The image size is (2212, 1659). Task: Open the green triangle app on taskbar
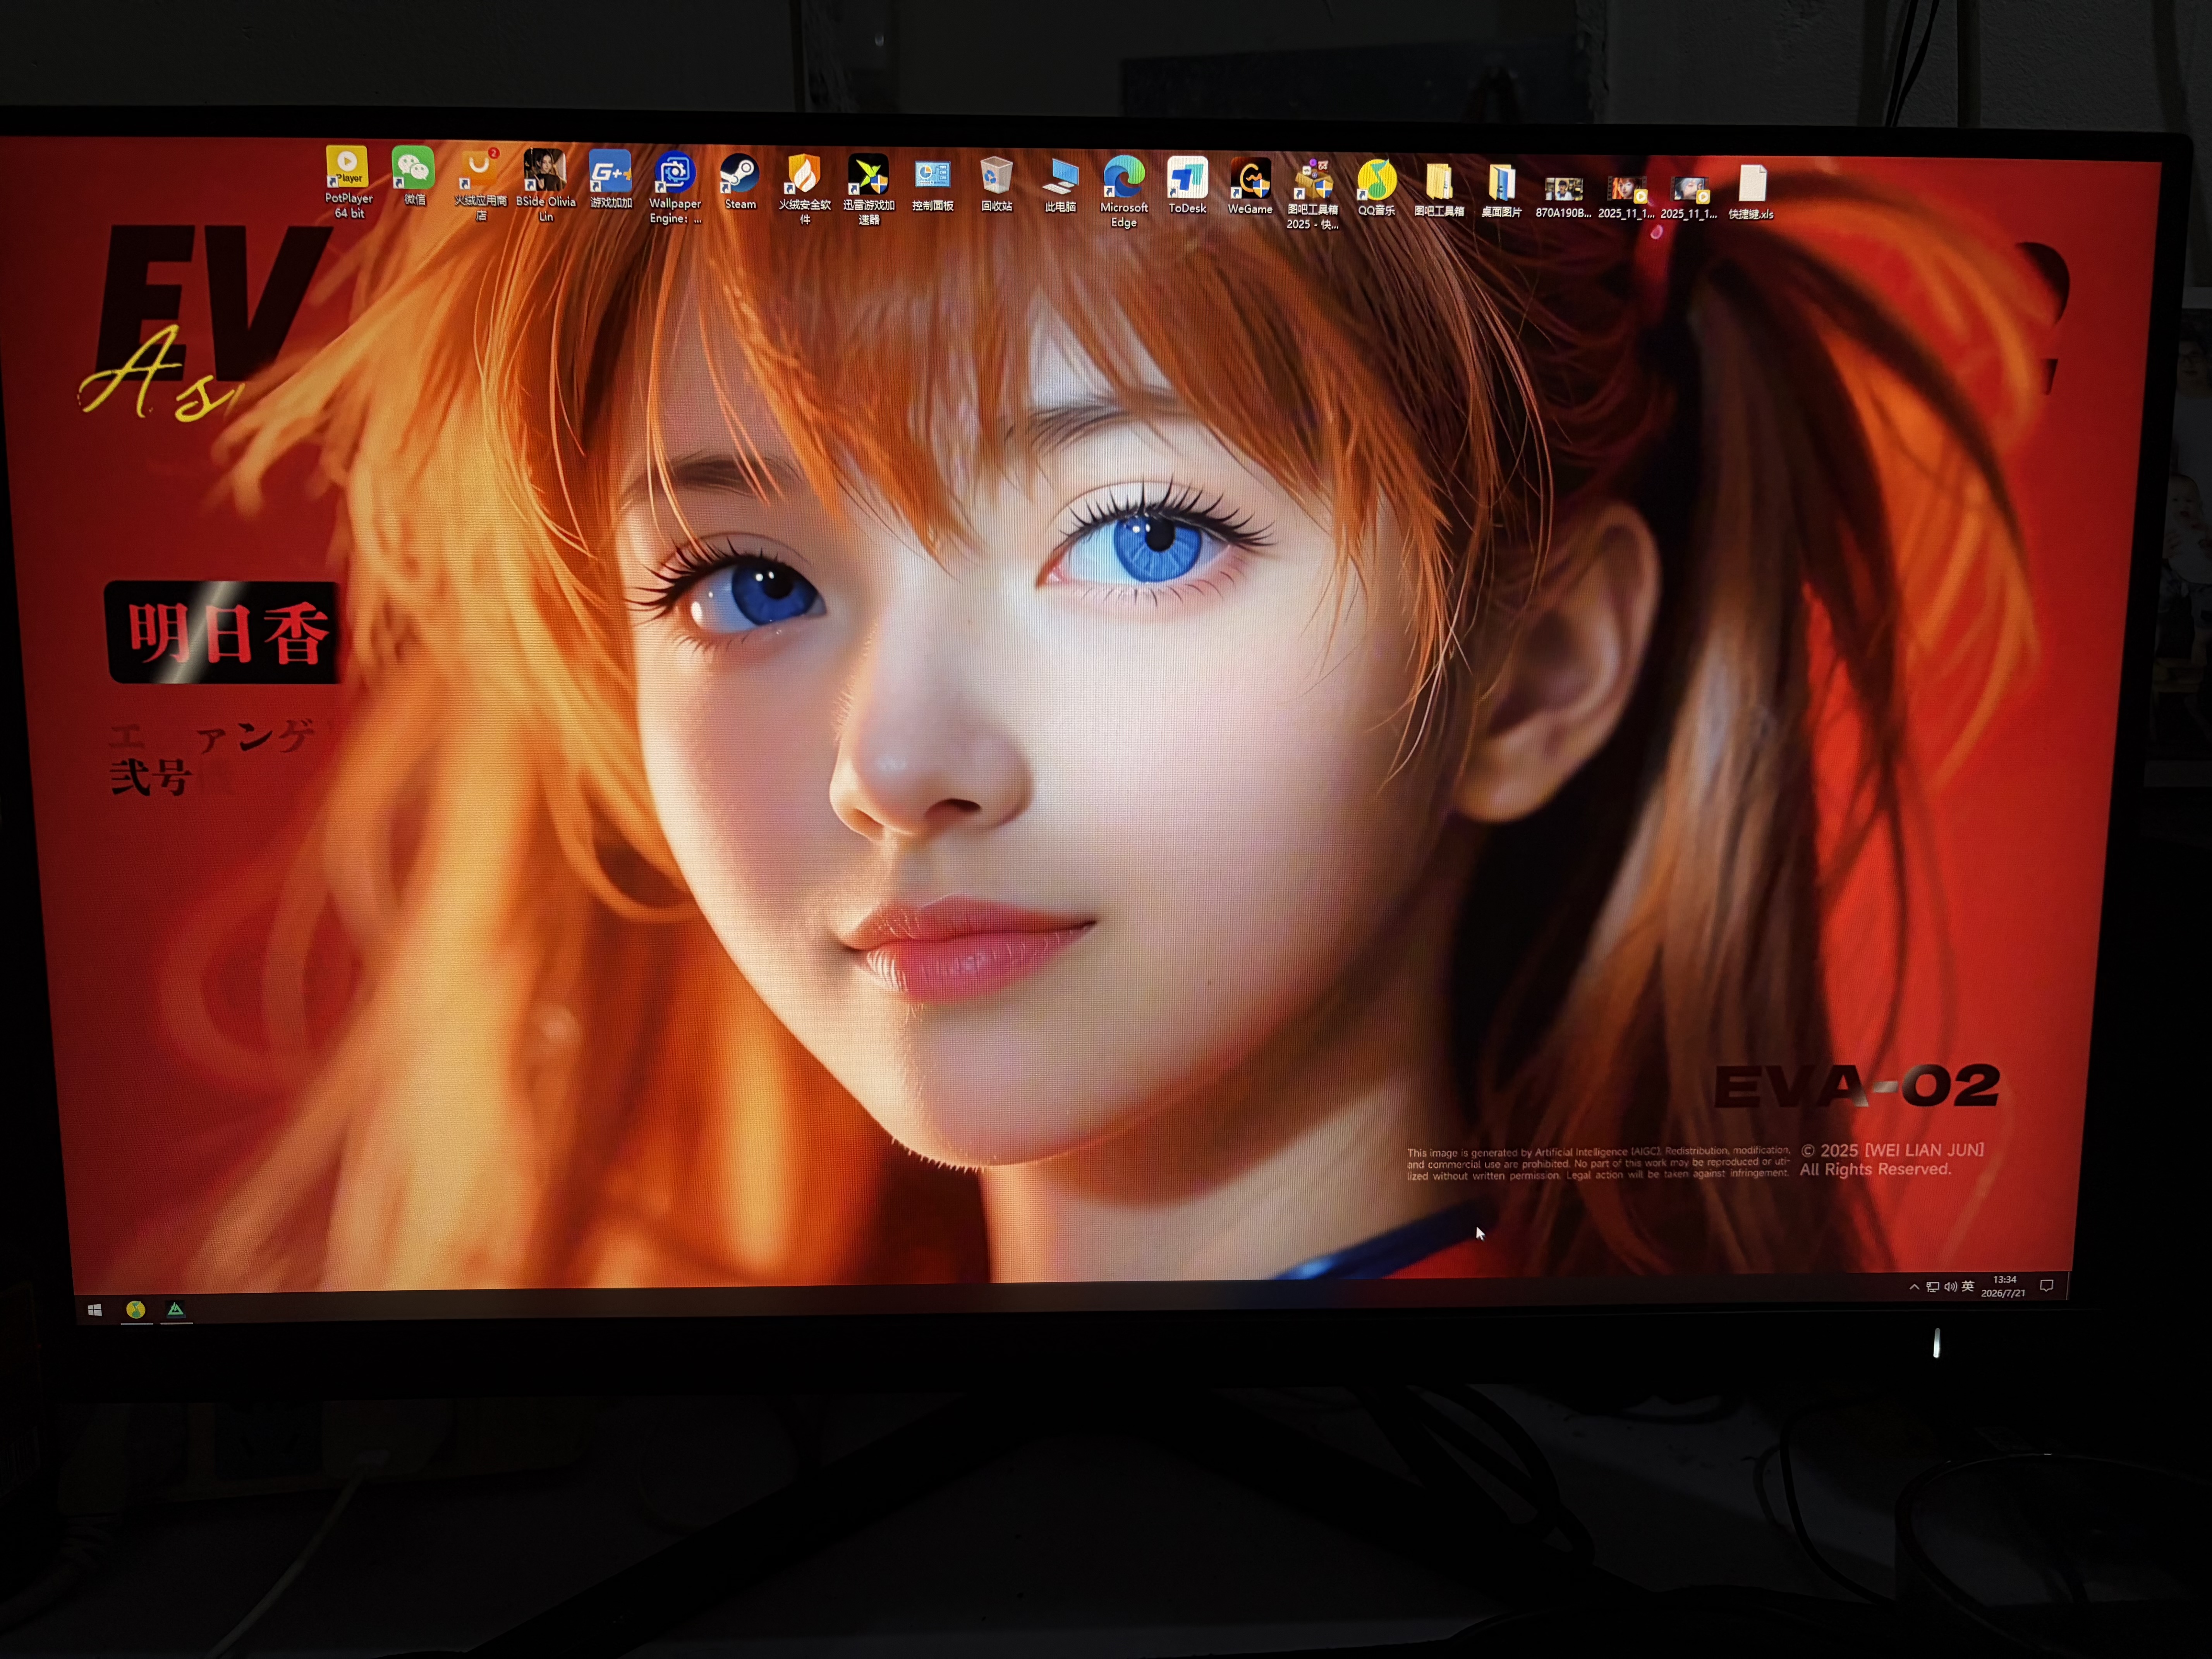[x=176, y=1310]
